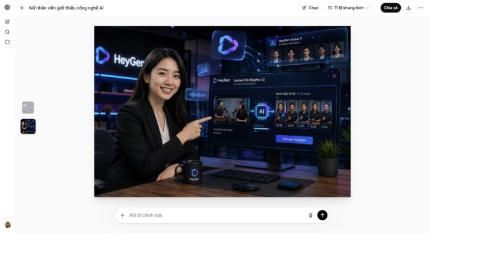The width and height of the screenshot is (478, 259).
Task: Expand the Tỉ lệ khung hình dropdown
Action: (x=349, y=8)
